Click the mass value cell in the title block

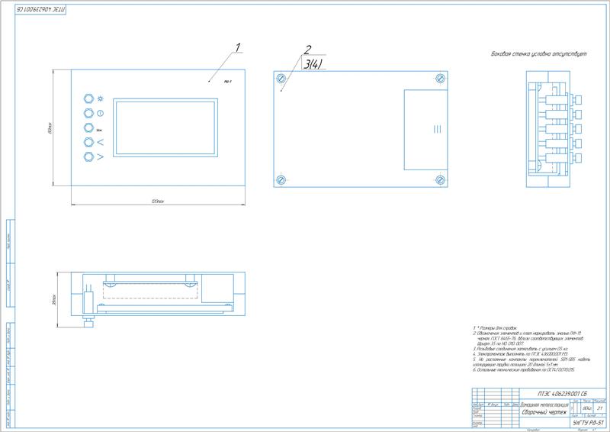point(587,408)
